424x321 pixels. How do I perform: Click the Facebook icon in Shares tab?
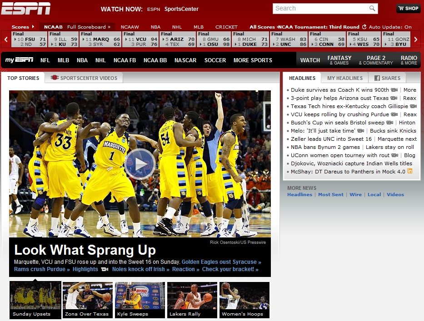click(x=377, y=78)
